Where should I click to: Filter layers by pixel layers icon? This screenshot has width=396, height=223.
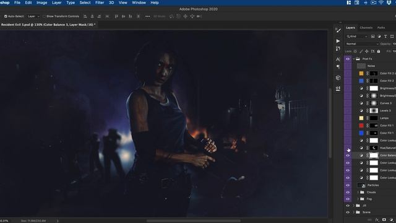[372, 37]
